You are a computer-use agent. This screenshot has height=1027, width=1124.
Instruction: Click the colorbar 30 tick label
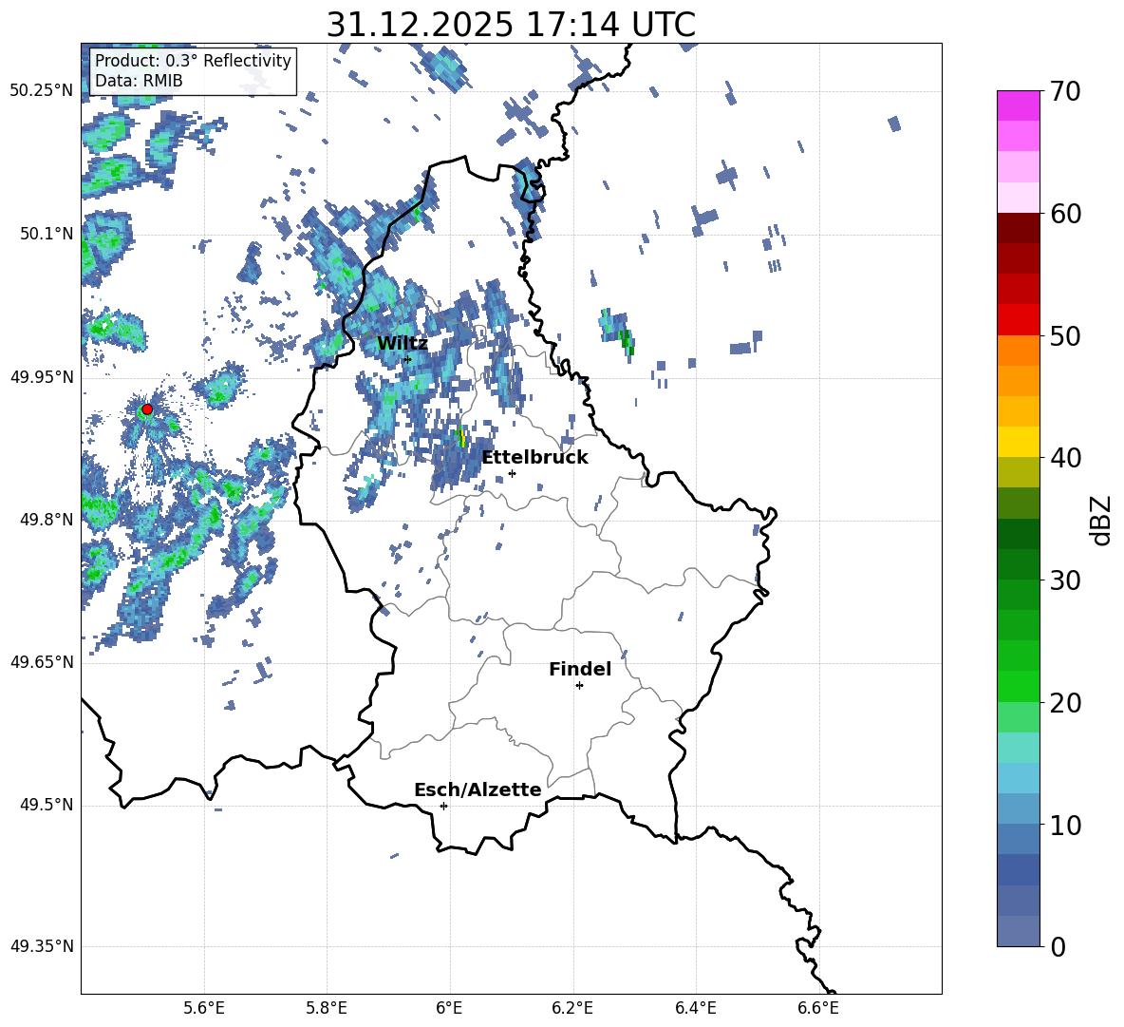point(1066,580)
